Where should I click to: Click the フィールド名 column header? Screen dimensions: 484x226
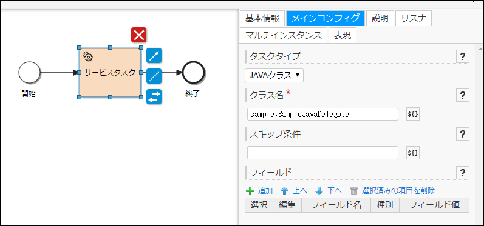coord(336,205)
